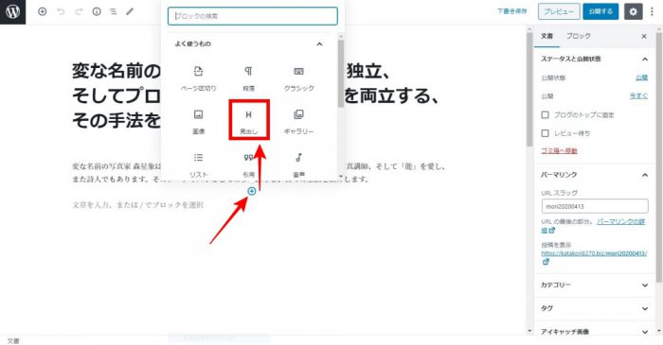Insert the gallery (ギャラリー) block
The width and height of the screenshot is (663, 345).
[x=299, y=122]
